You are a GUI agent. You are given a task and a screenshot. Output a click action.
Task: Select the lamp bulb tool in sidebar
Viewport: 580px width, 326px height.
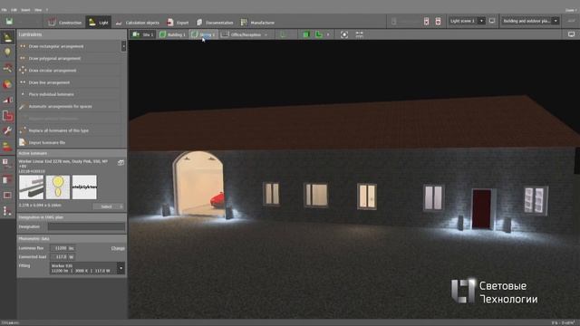tap(7, 53)
